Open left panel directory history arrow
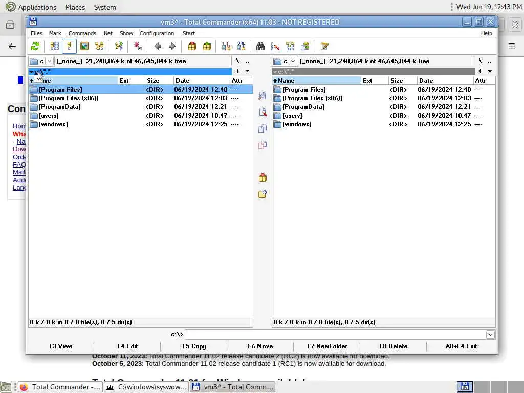Viewport: 524px width, 393px height. pyautogui.click(x=247, y=71)
